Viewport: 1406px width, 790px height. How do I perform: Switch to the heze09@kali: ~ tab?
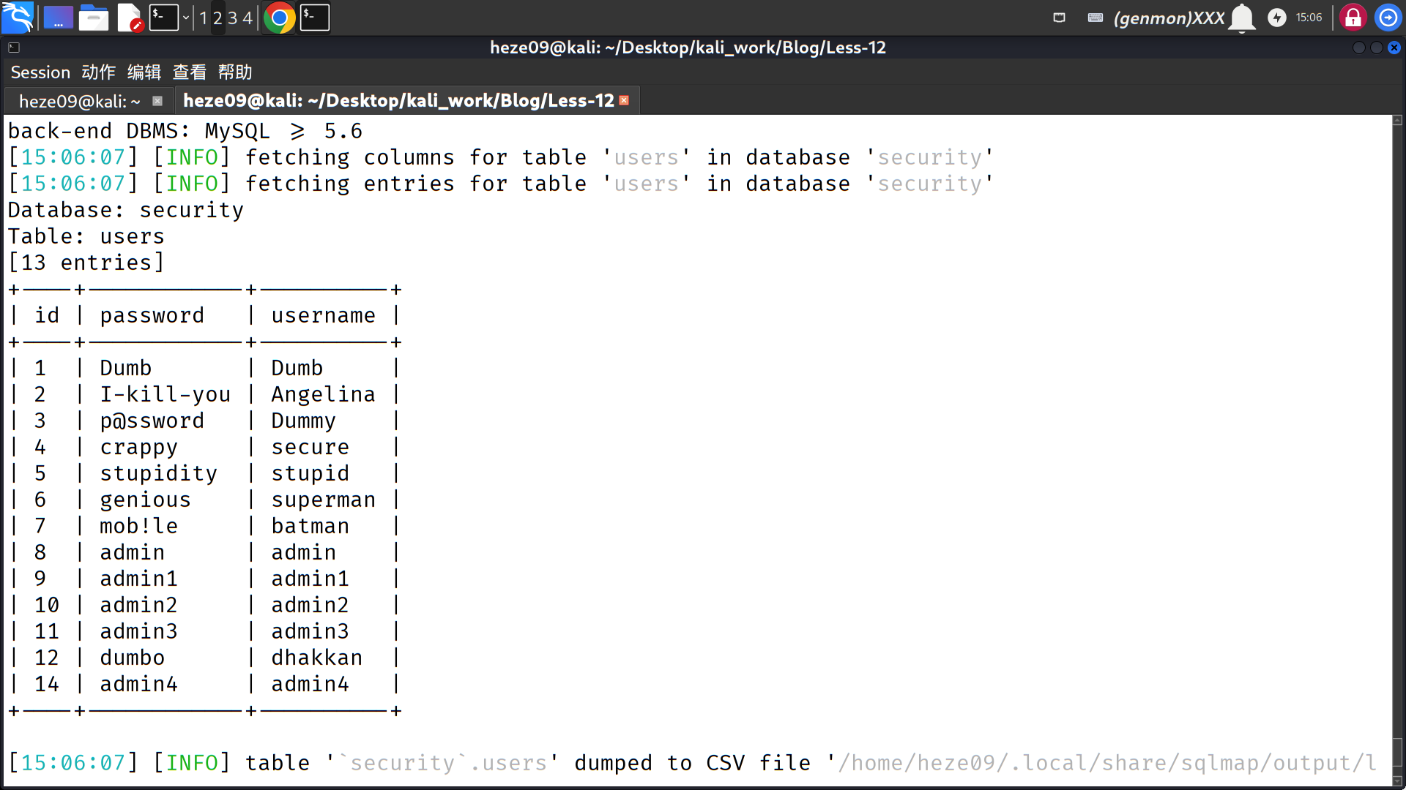tap(79, 101)
